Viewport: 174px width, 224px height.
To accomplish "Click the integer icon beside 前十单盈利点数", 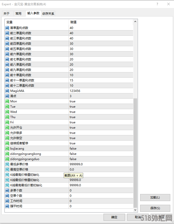I will (x=7, y=75).
